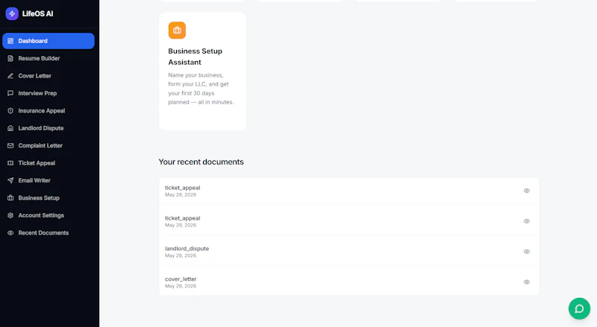Open the cover_letter document name
This screenshot has height=327, width=597.
point(181,279)
